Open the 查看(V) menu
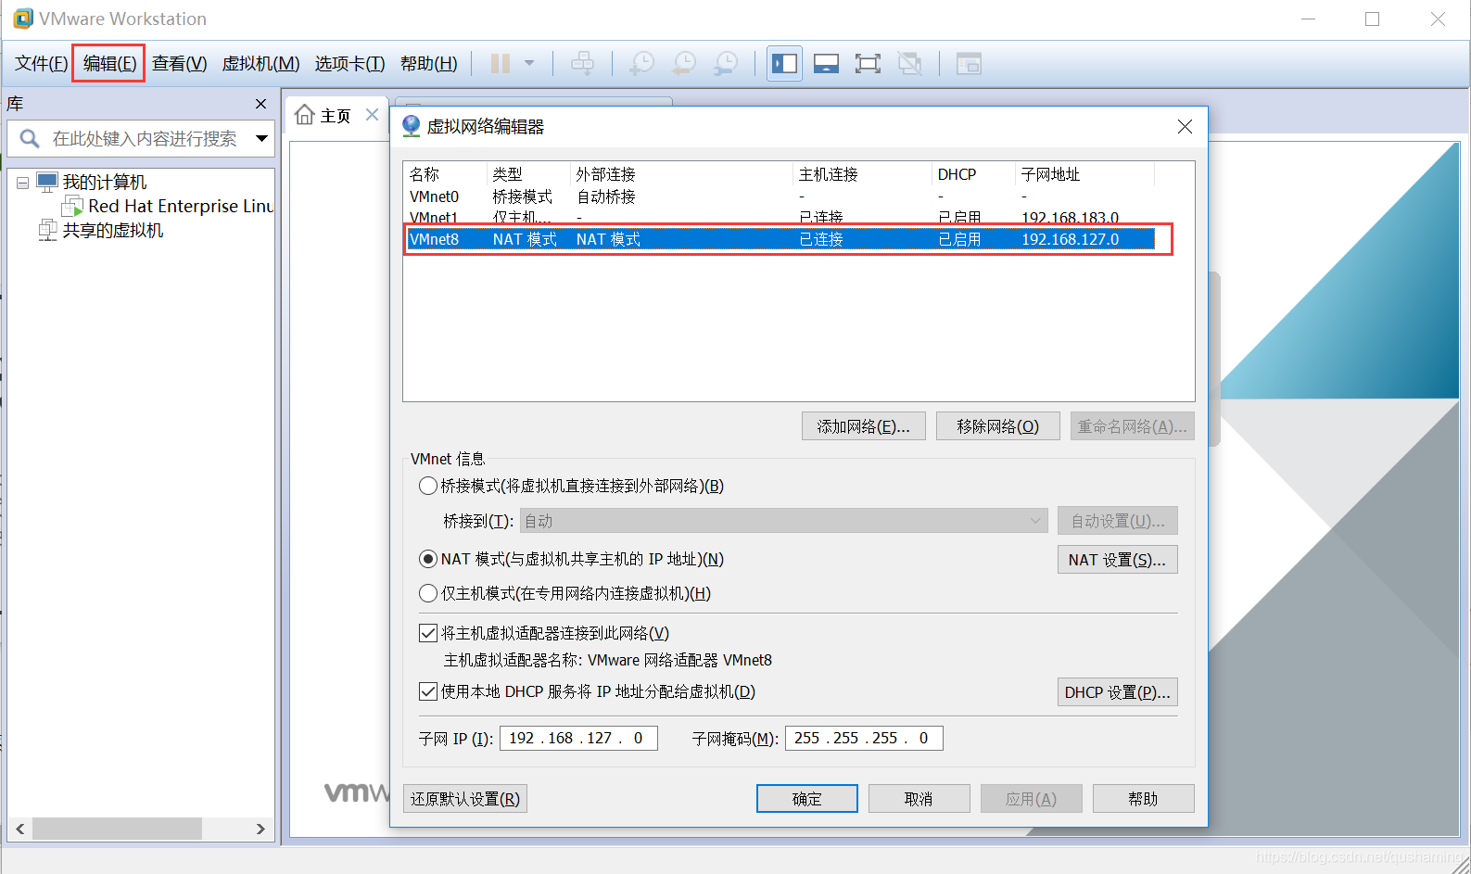The width and height of the screenshot is (1471, 874). (x=179, y=63)
